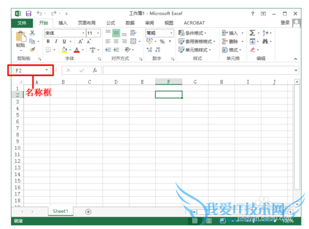Viewport: 309px width, 229px height.
Task: Toggle Align Right icon
Action: (x=124, y=41)
